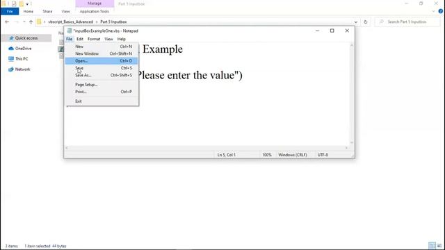Screen dimensions: 445x250
Task: Open the View menu in Notepad
Action: tap(108, 39)
